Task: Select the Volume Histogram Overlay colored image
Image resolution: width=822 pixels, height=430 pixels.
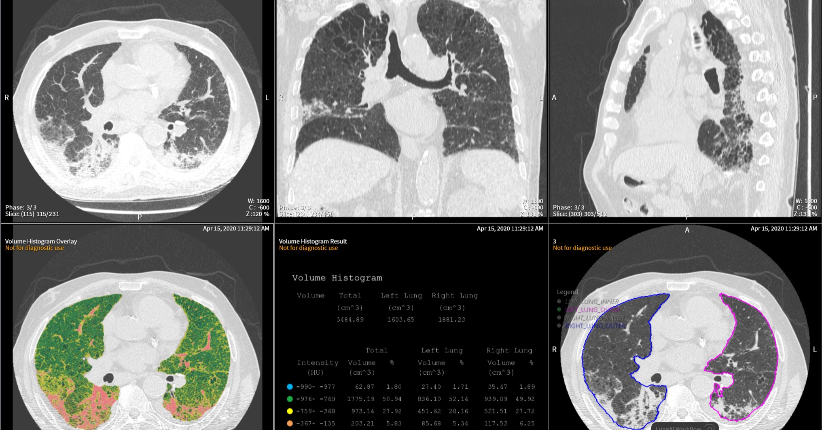Action: tap(137, 327)
